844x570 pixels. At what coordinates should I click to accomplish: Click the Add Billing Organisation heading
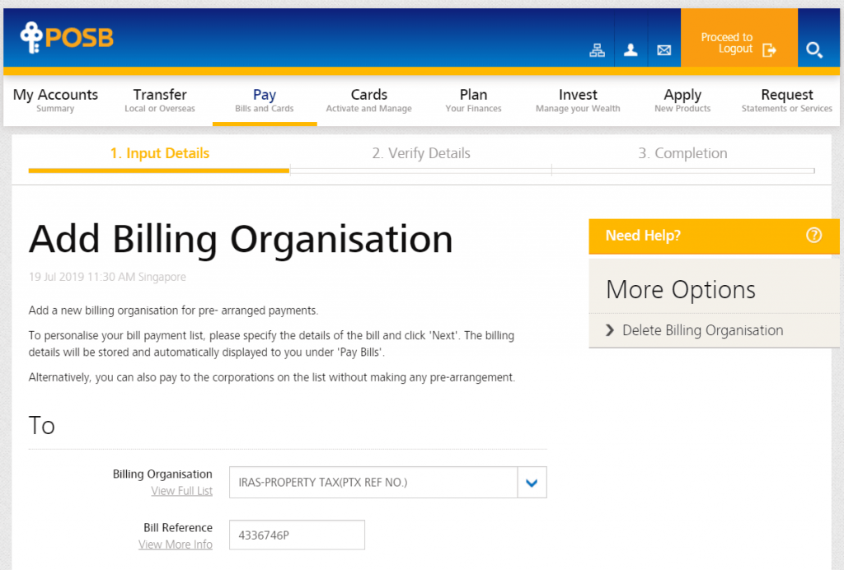pyautogui.click(x=241, y=240)
